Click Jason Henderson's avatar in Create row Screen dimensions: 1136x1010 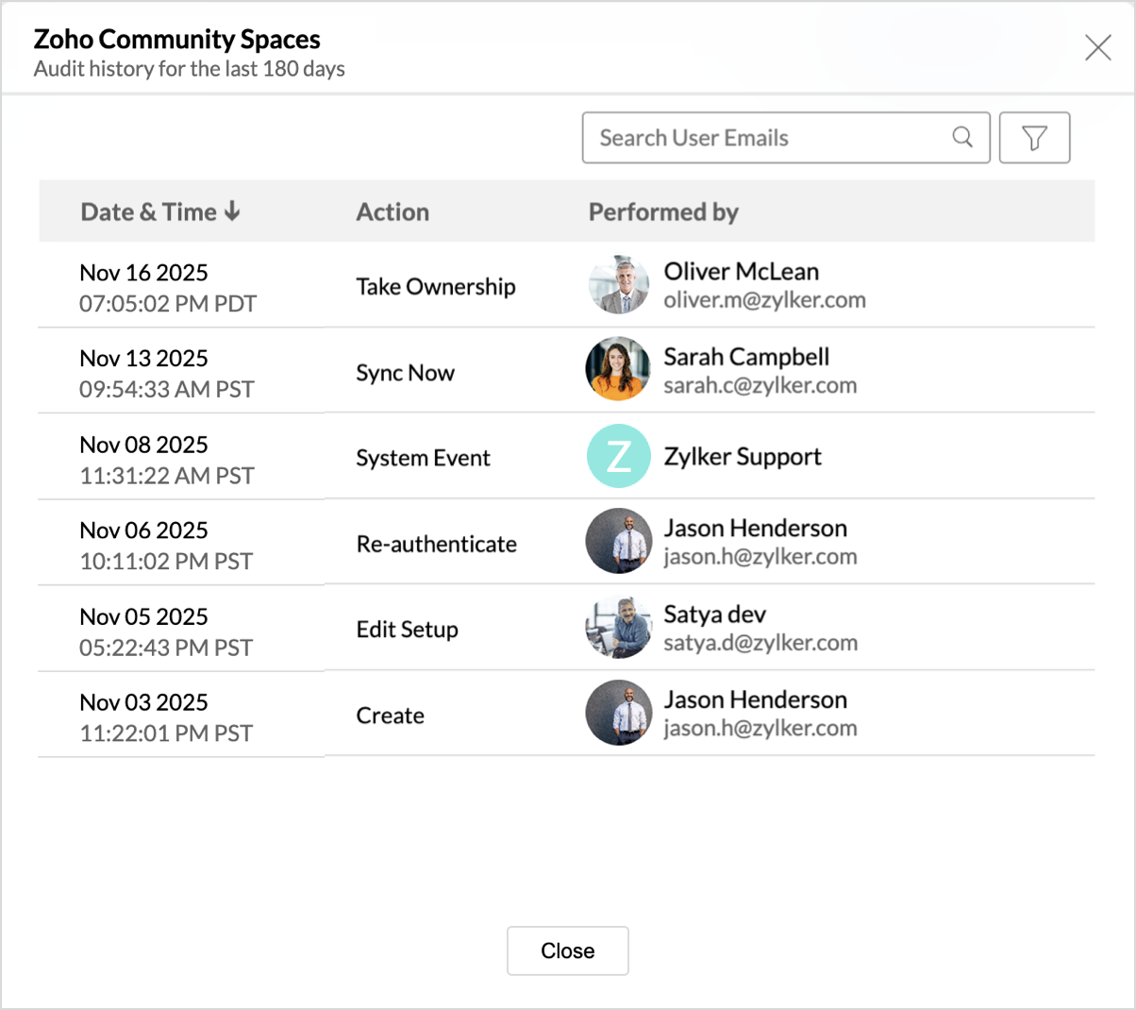coord(618,714)
